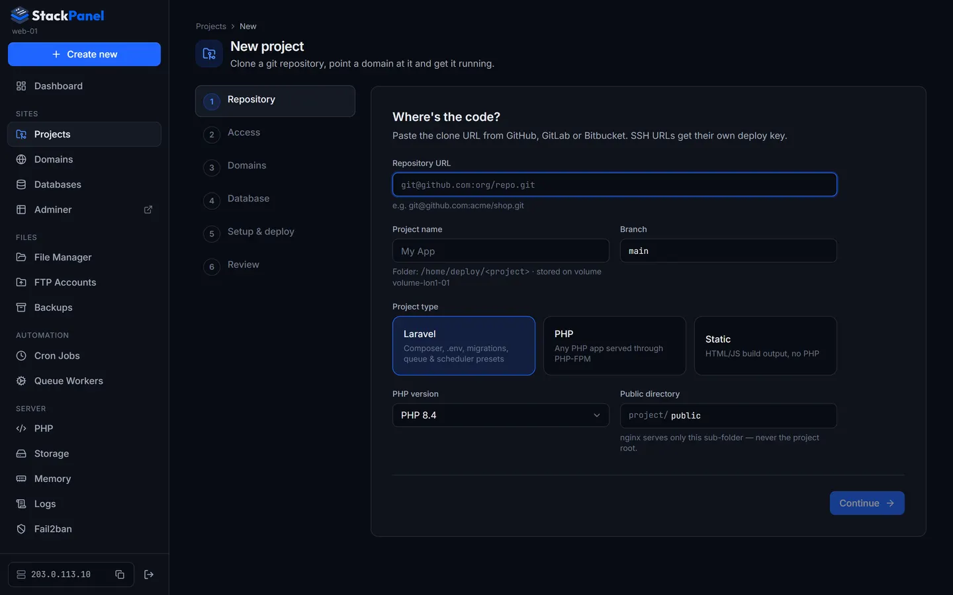953x595 pixels.
Task: Go to step 4 Database
Action: 275,200
